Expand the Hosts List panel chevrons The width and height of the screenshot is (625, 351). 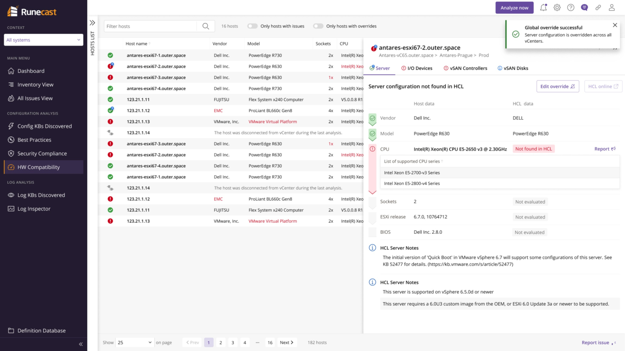tap(92, 23)
